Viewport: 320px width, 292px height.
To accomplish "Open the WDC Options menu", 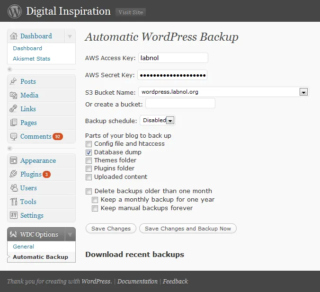I will pyautogui.click(x=39, y=234).
